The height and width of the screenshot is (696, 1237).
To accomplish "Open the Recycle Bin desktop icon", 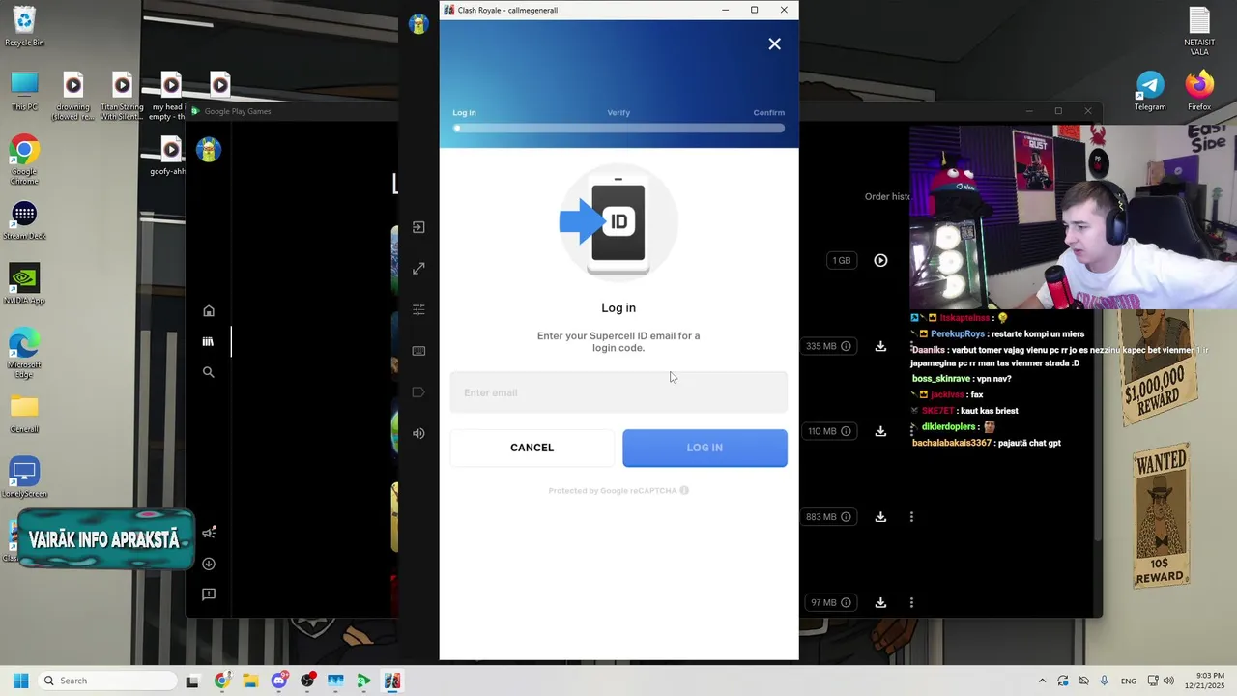I will (24, 26).
